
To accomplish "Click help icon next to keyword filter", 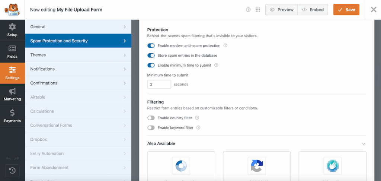I will 198,127.
